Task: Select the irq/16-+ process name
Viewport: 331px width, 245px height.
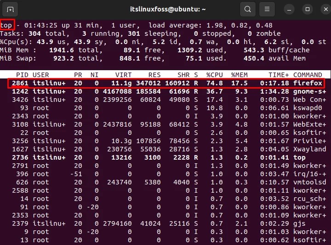Action: [309, 174]
